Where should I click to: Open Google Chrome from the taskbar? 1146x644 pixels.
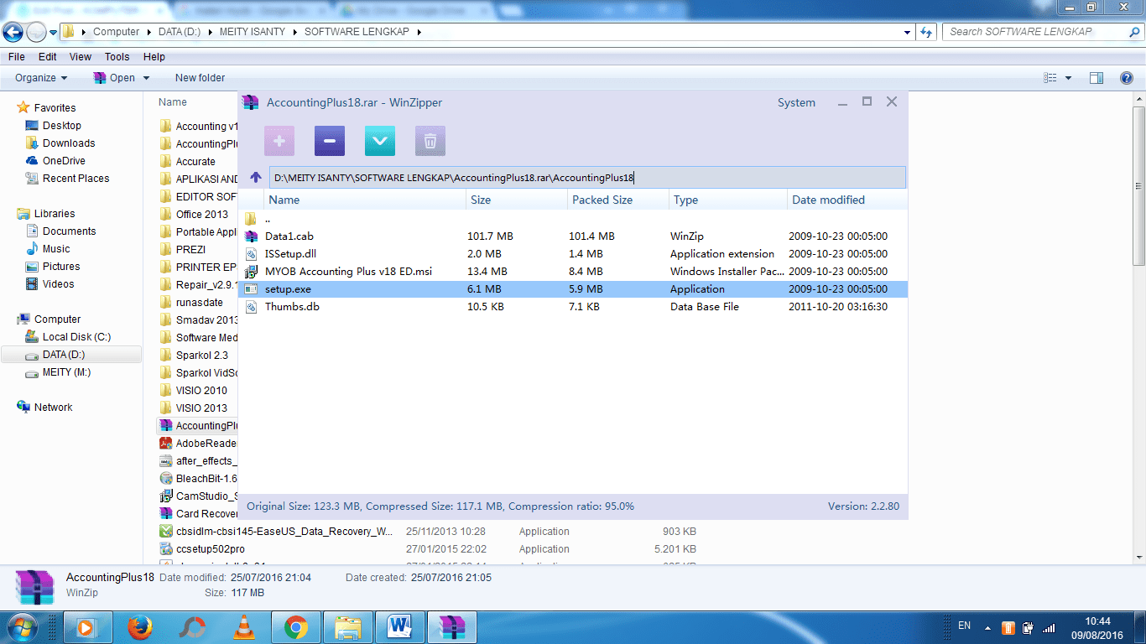(295, 627)
